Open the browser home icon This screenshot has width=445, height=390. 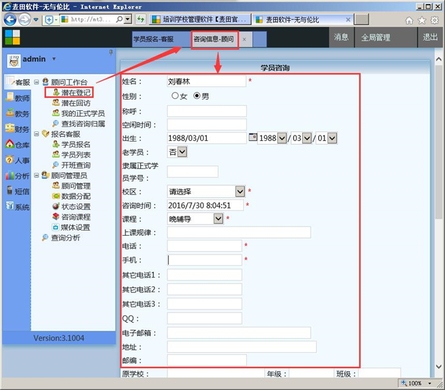409,20
